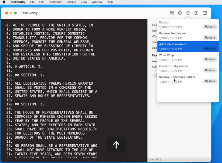
Task: Restore the Remove Punctuation history entry
Action: (x=210, y=37)
